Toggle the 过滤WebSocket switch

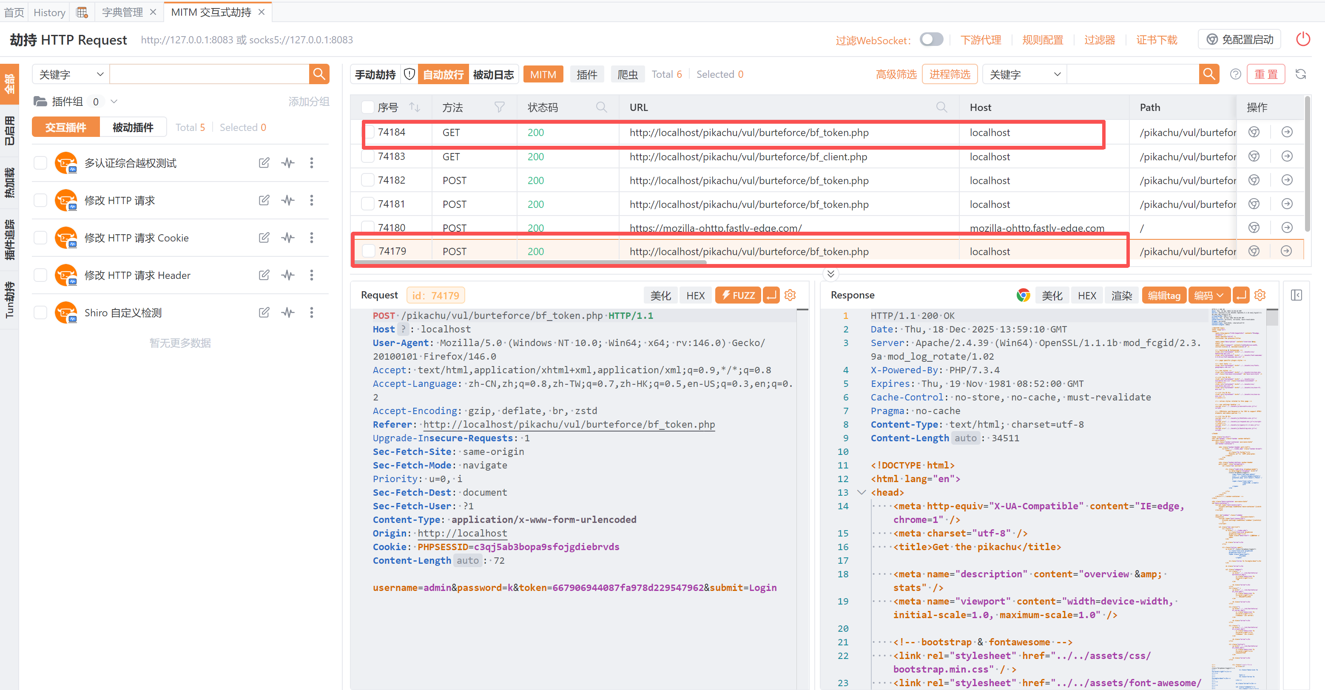[931, 40]
